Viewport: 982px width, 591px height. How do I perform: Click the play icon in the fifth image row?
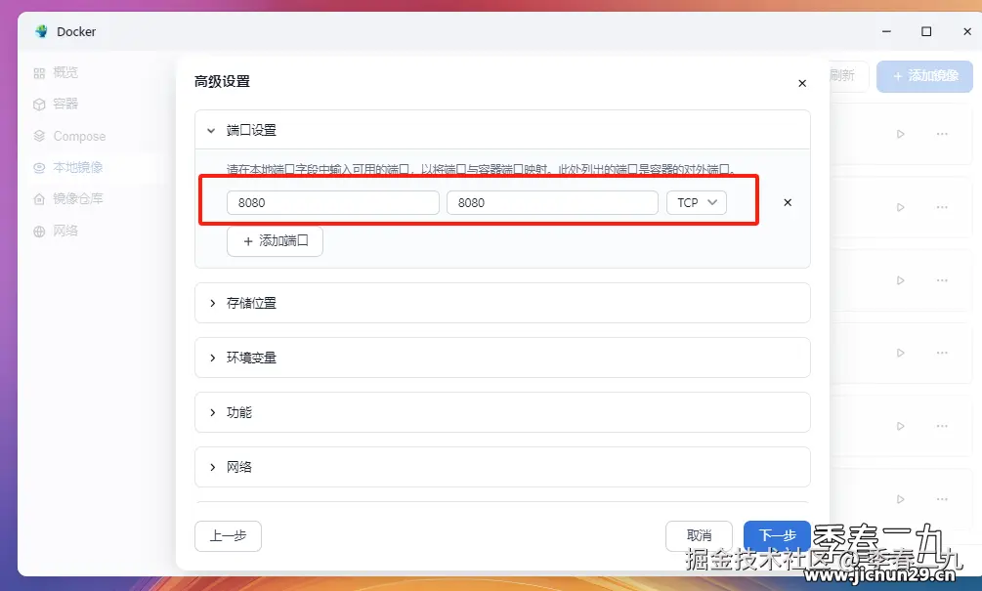point(900,426)
